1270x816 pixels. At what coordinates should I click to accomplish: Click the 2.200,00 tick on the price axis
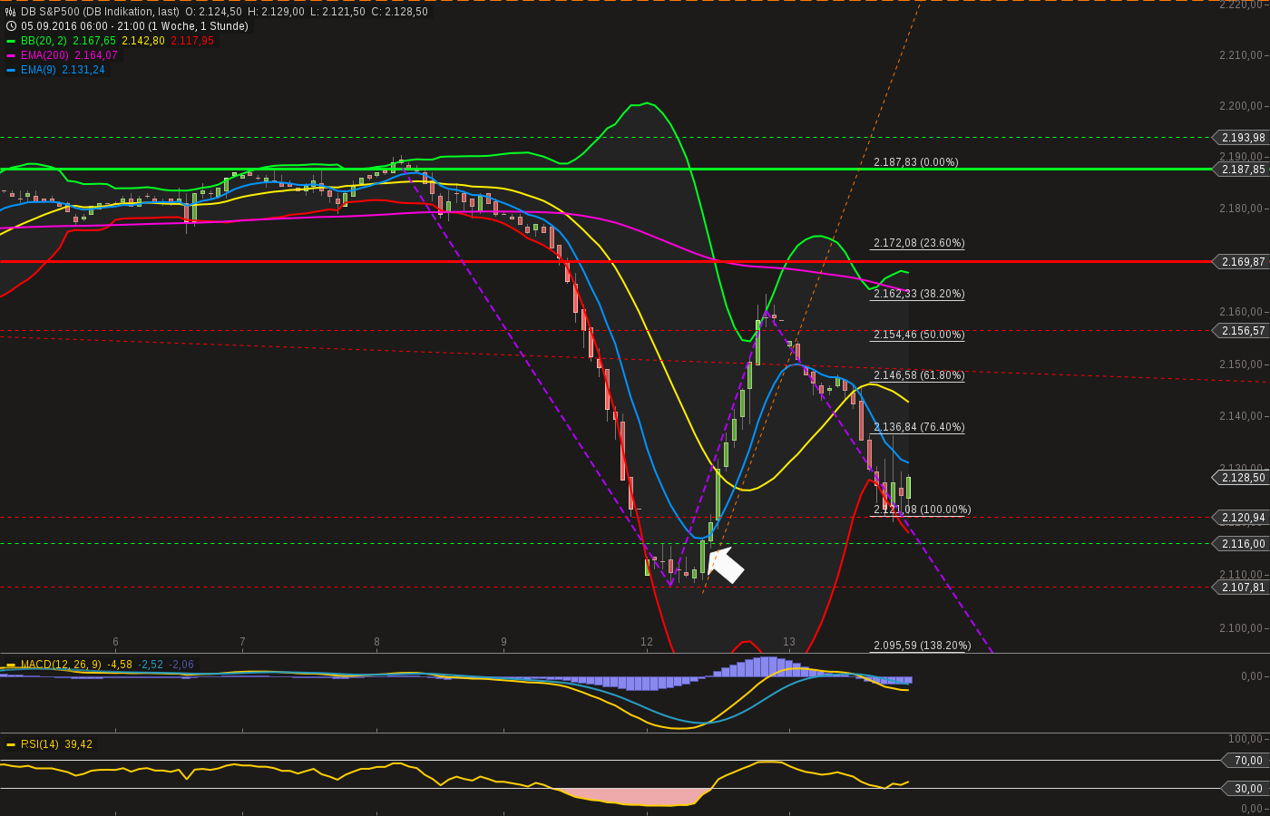pos(1243,106)
